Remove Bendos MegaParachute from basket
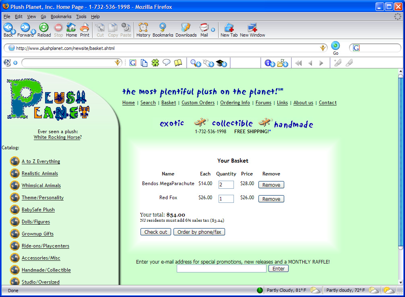This screenshot has width=405, height=297. point(271,185)
